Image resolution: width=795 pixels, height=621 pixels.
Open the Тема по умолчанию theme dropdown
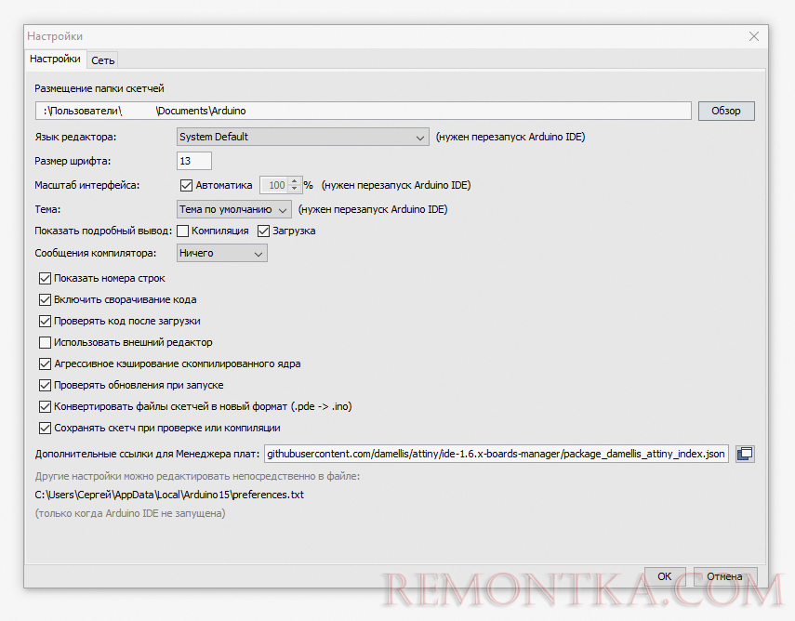click(x=234, y=209)
